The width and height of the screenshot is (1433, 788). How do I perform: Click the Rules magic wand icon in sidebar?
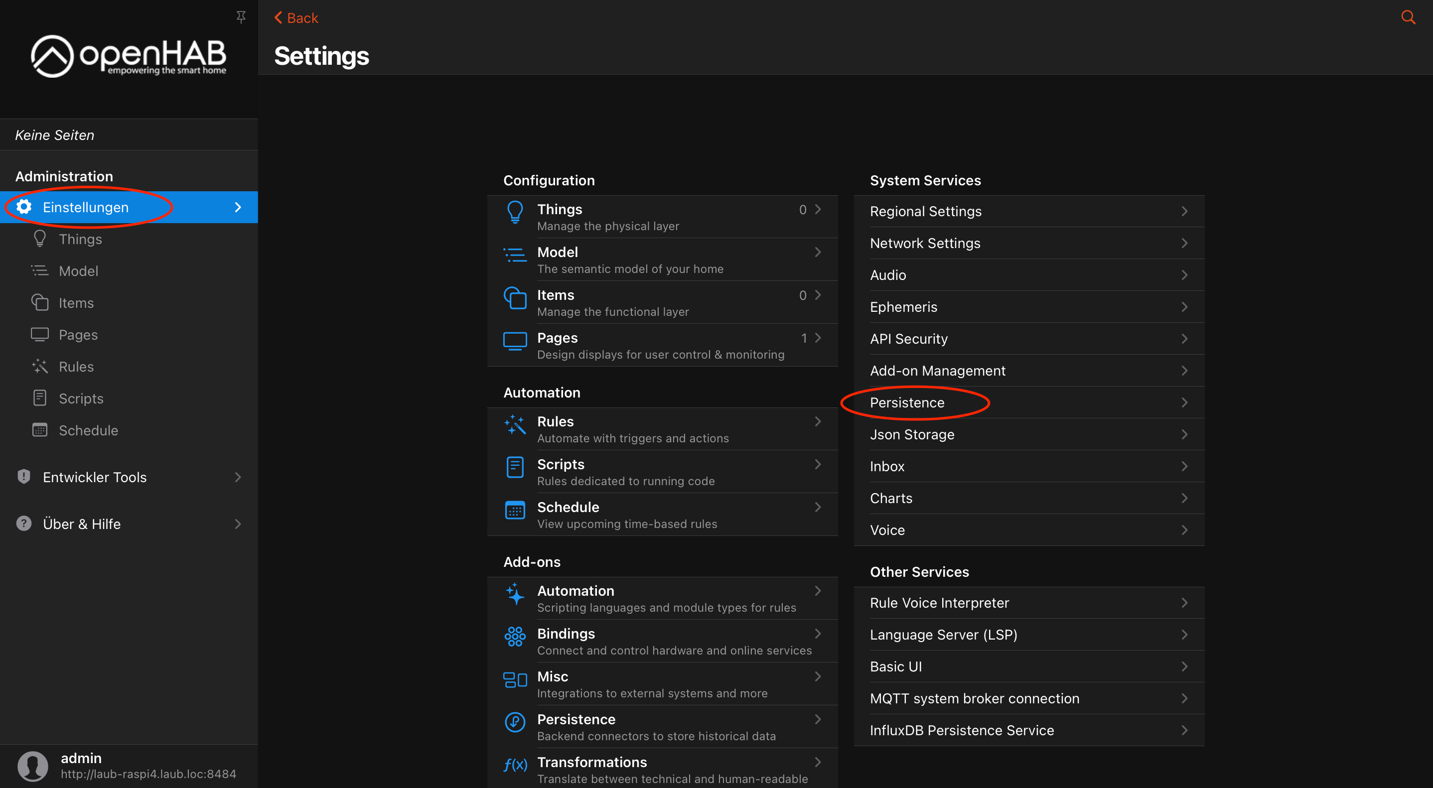point(39,367)
